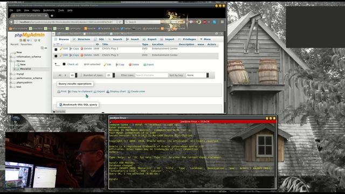This screenshot has width=345, height=194.
Task: Click red Delete icon for Child's Play 2
Action: pyautogui.click(x=82, y=48)
